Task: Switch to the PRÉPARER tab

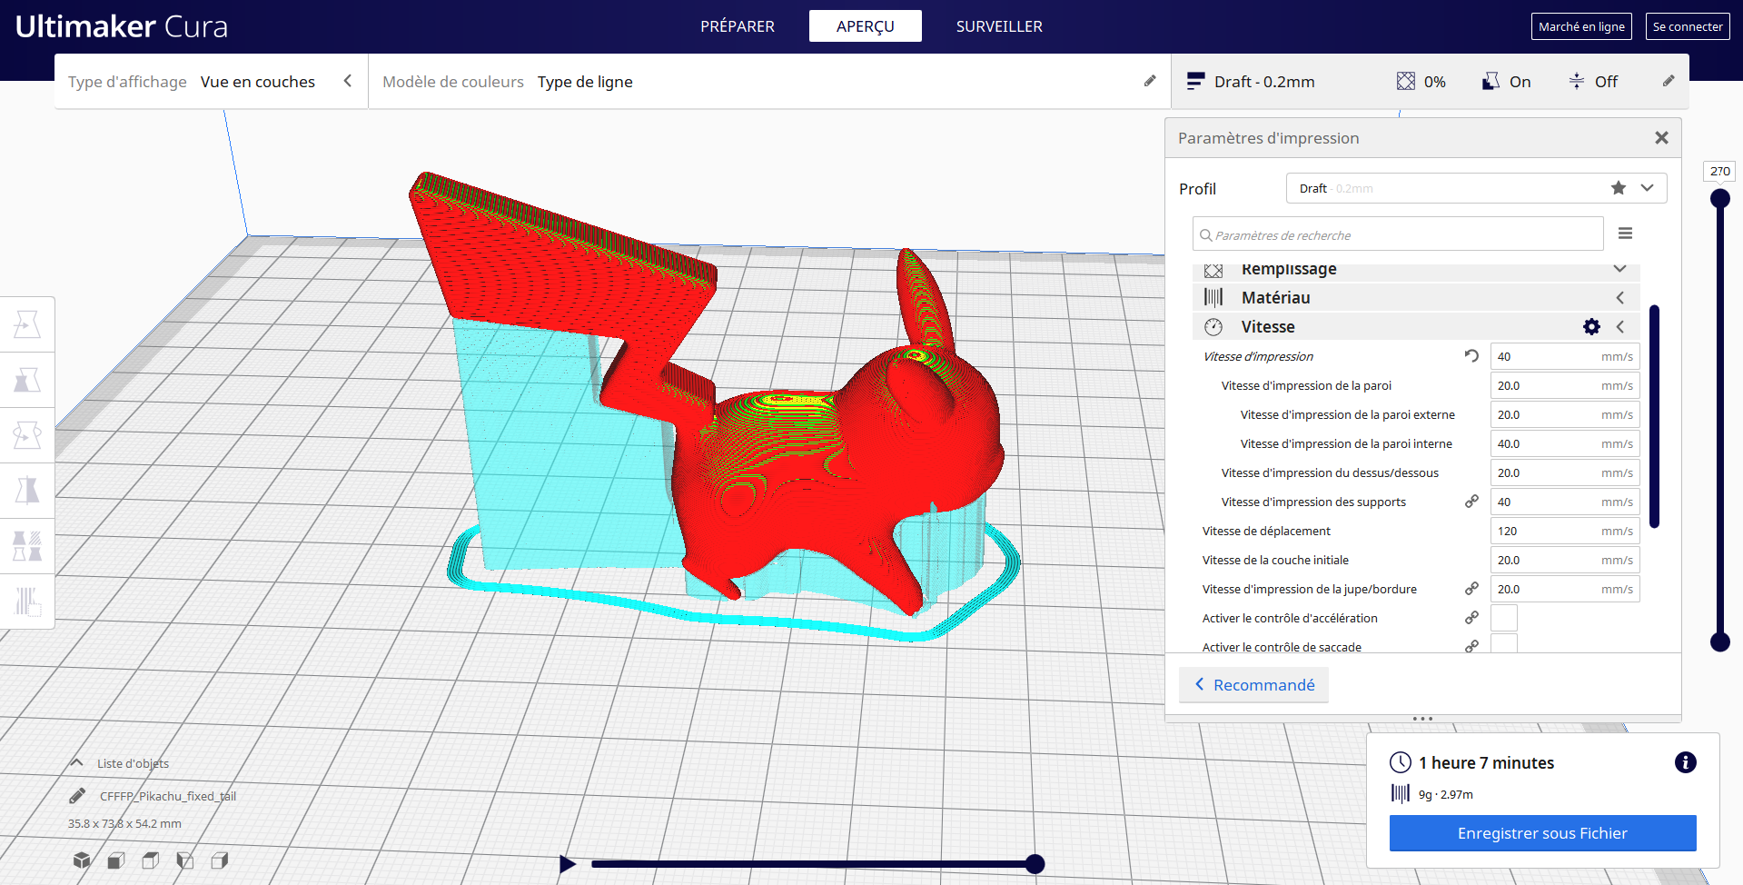Action: (737, 25)
